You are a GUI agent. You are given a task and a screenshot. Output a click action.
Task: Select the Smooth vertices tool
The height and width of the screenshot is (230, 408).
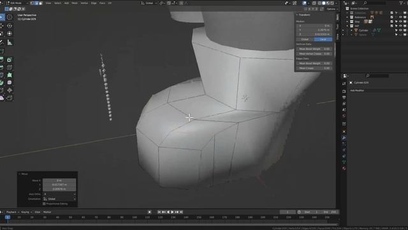10,82
